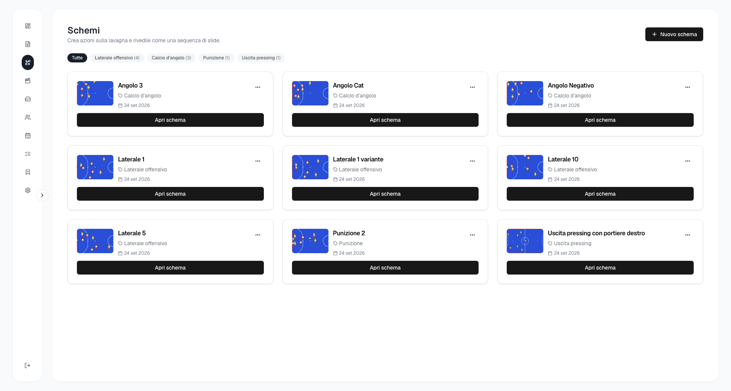Image resolution: width=731 pixels, height=391 pixels.
Task: Open the dashboard grid icon in sidebar
Action: pos(28,26)
